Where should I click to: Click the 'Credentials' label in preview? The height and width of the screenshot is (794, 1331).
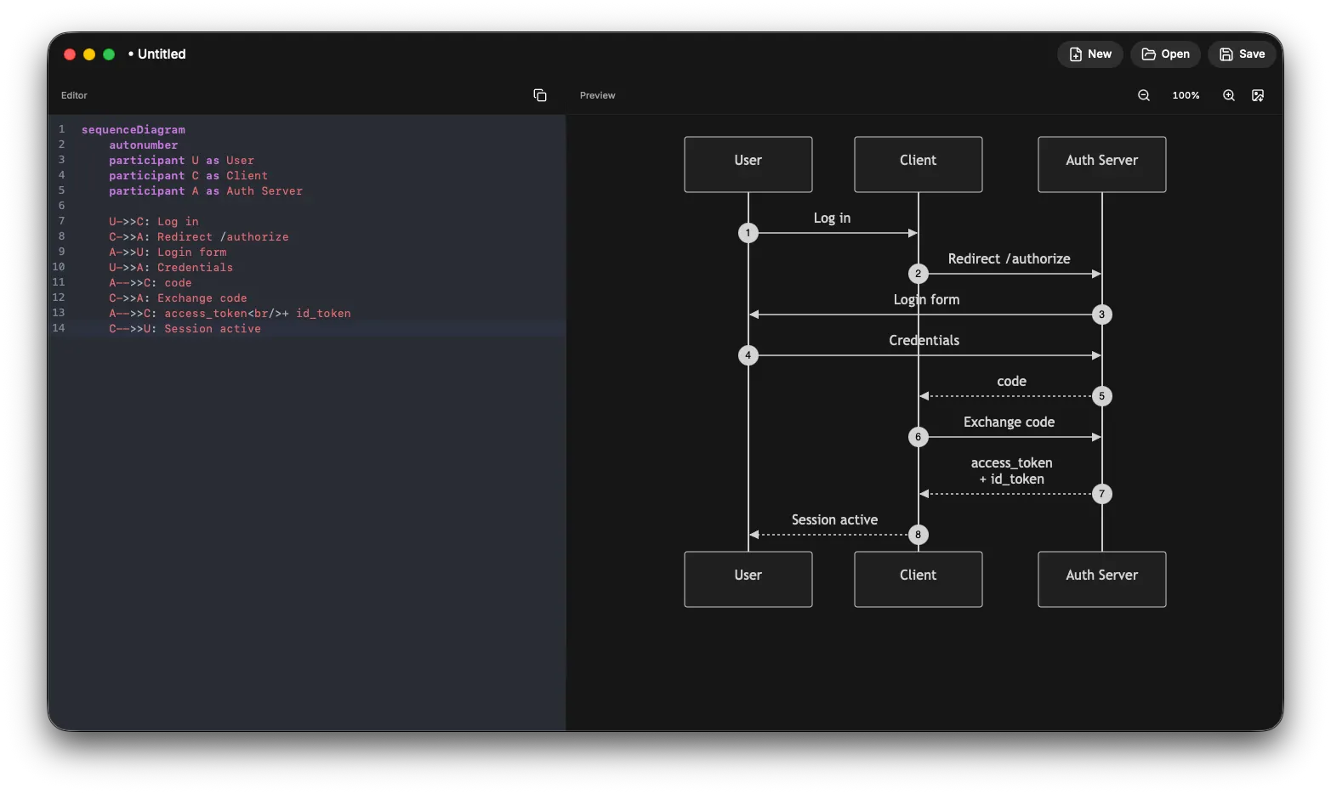coord(924,341)
